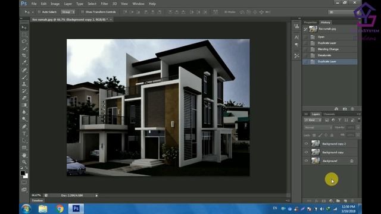Toggle lock position
This screenshot has width=381, height=214.
pyautogui.click(x=326, y=135)
